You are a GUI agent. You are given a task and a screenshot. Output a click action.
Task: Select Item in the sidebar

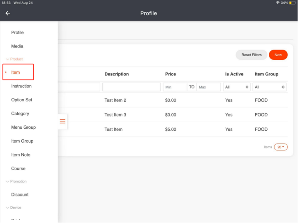click(16, 73)
